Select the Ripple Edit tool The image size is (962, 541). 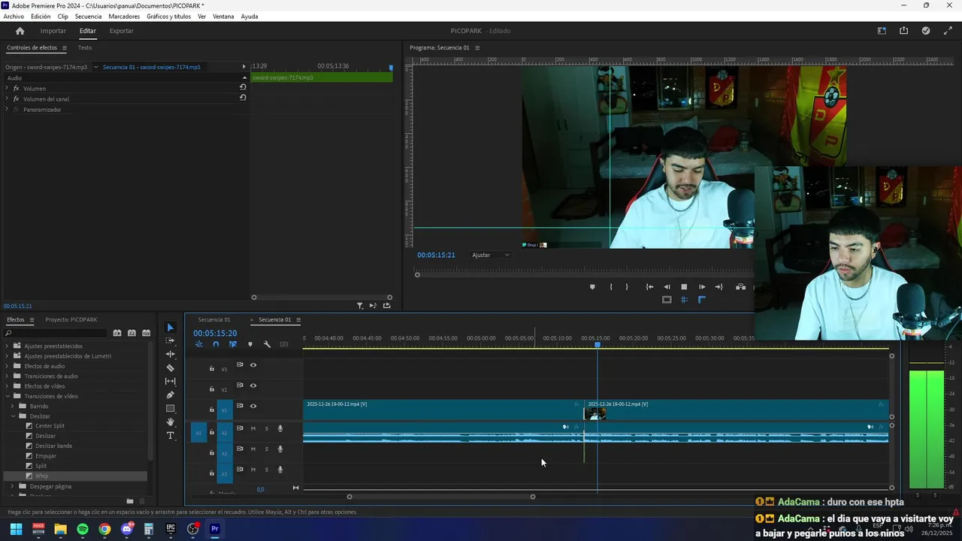(170, 354)
